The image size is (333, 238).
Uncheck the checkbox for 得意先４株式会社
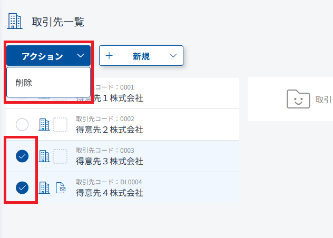22,187
